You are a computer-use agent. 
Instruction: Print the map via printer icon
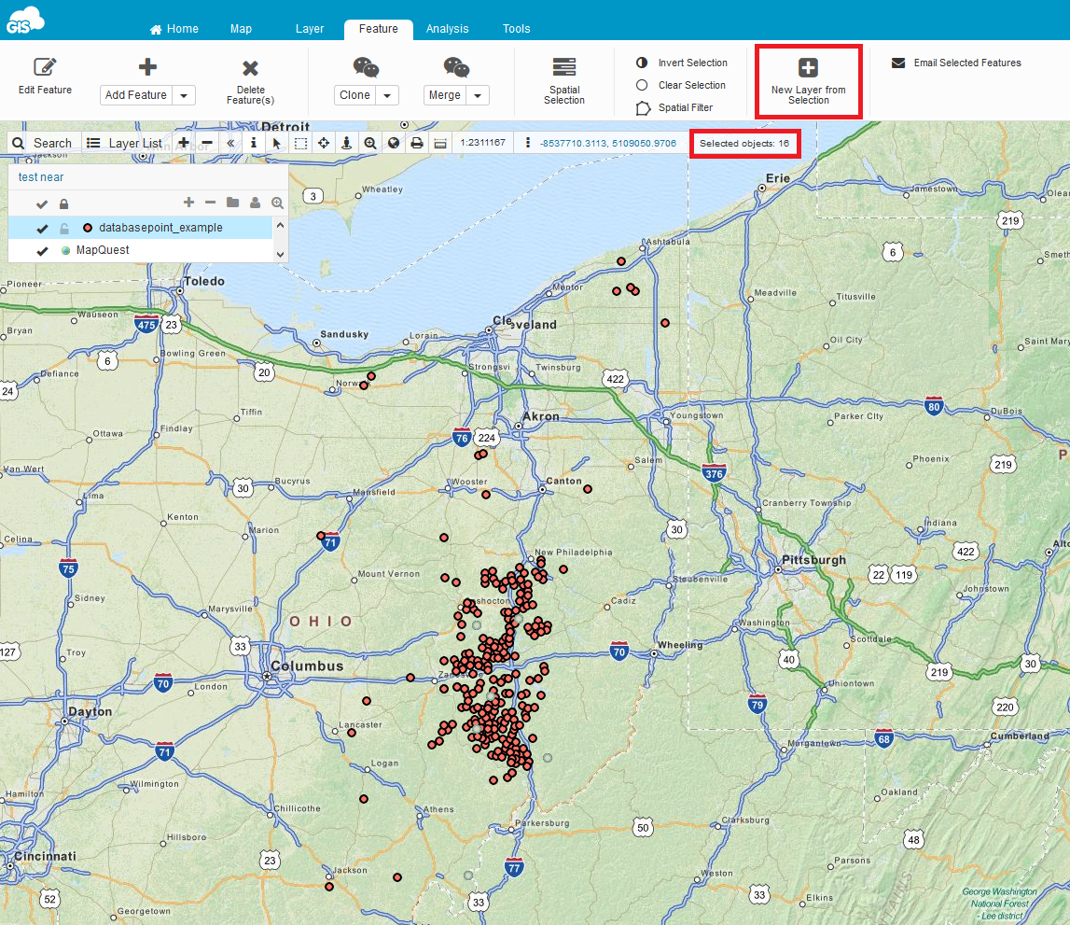click(x=417, y=143)
